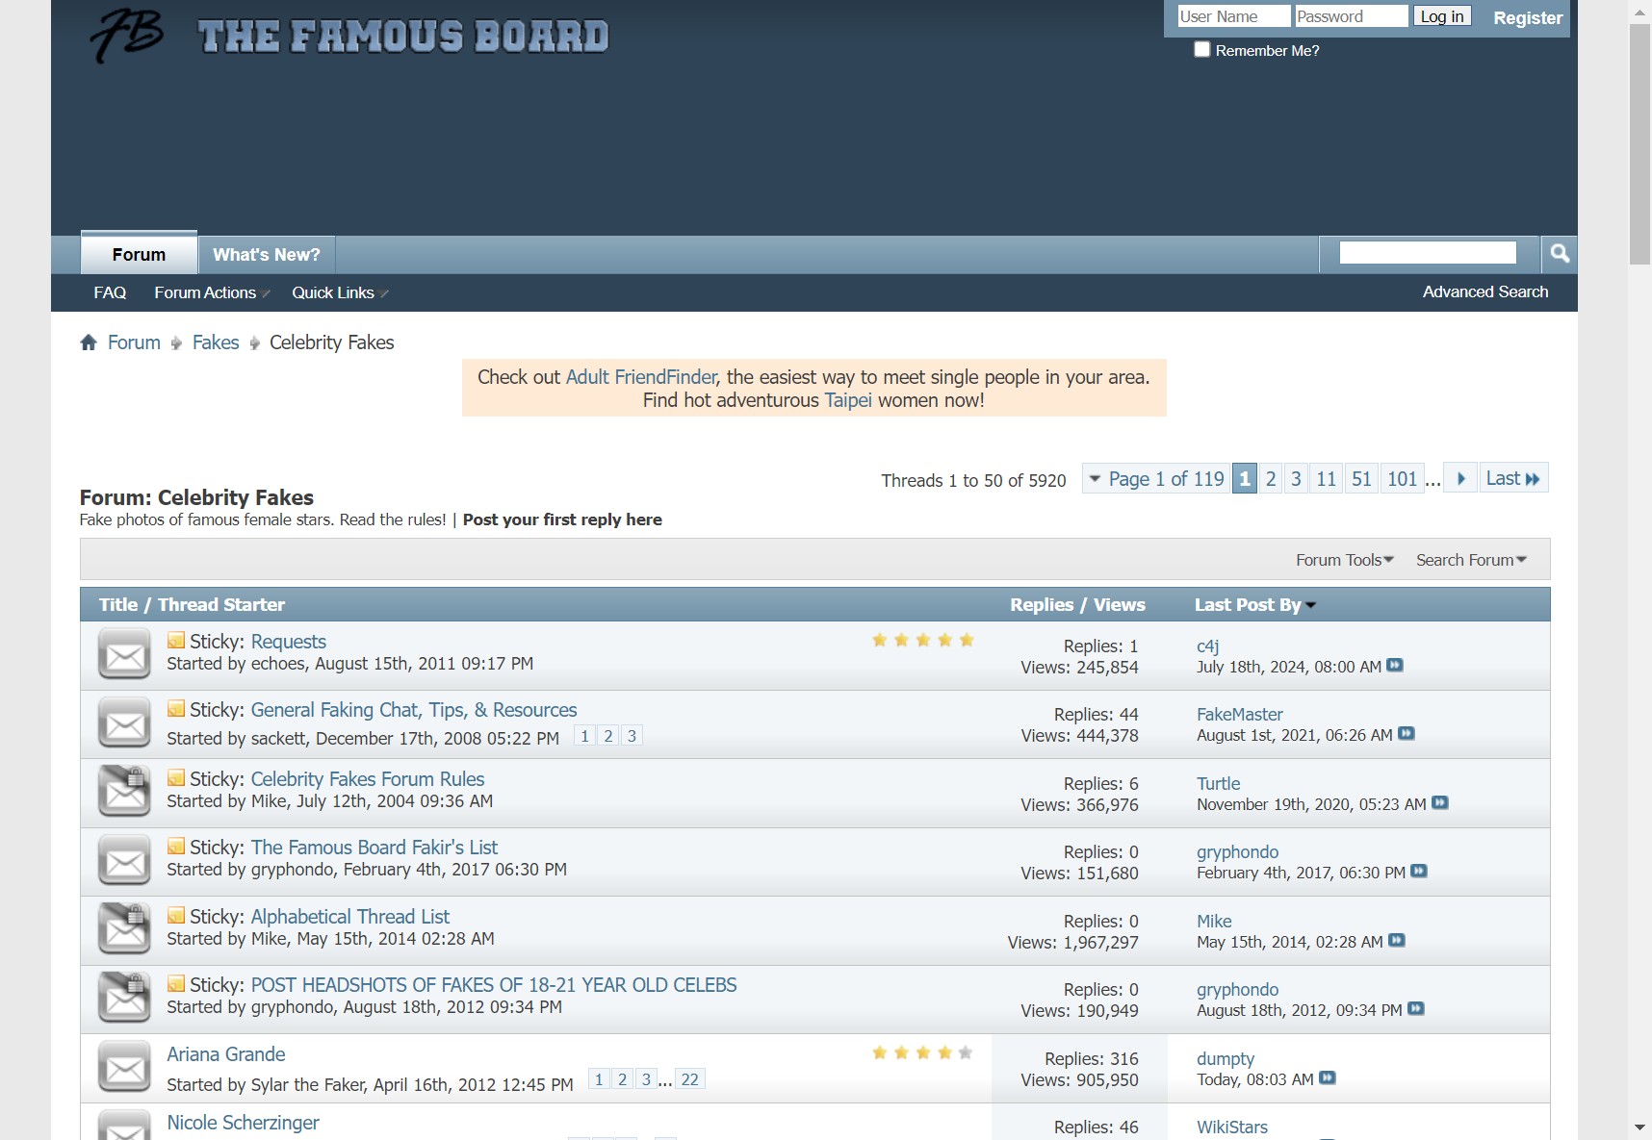
Task: Click the search magnifier icon
Action: tap(1560, 254)
